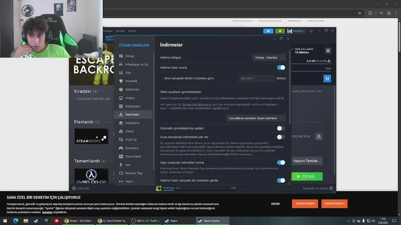
Task: Open download settings gear in Steam window
Action: (x=328, y=51)
